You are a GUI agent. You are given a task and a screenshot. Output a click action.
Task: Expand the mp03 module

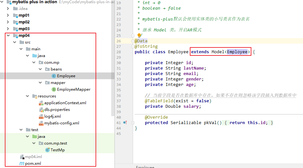tap(8, 29)
